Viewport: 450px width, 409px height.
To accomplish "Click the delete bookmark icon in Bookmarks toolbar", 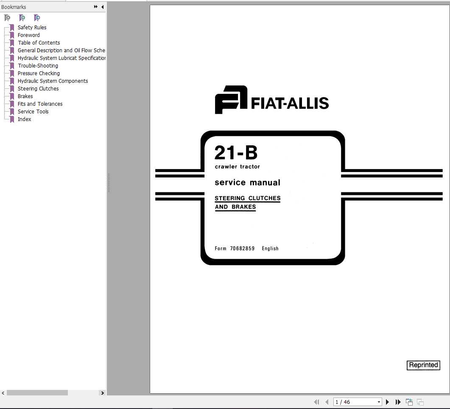I will 7,18.
